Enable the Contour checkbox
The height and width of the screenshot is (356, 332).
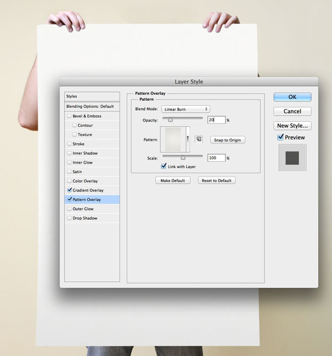tap(74, 125)
